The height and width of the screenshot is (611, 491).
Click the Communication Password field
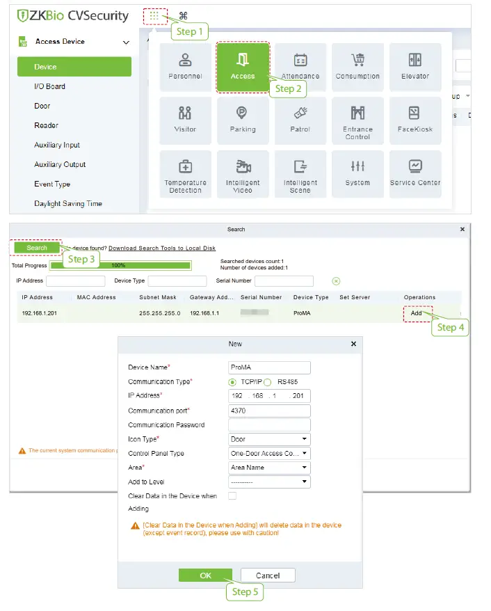point(269,424)
